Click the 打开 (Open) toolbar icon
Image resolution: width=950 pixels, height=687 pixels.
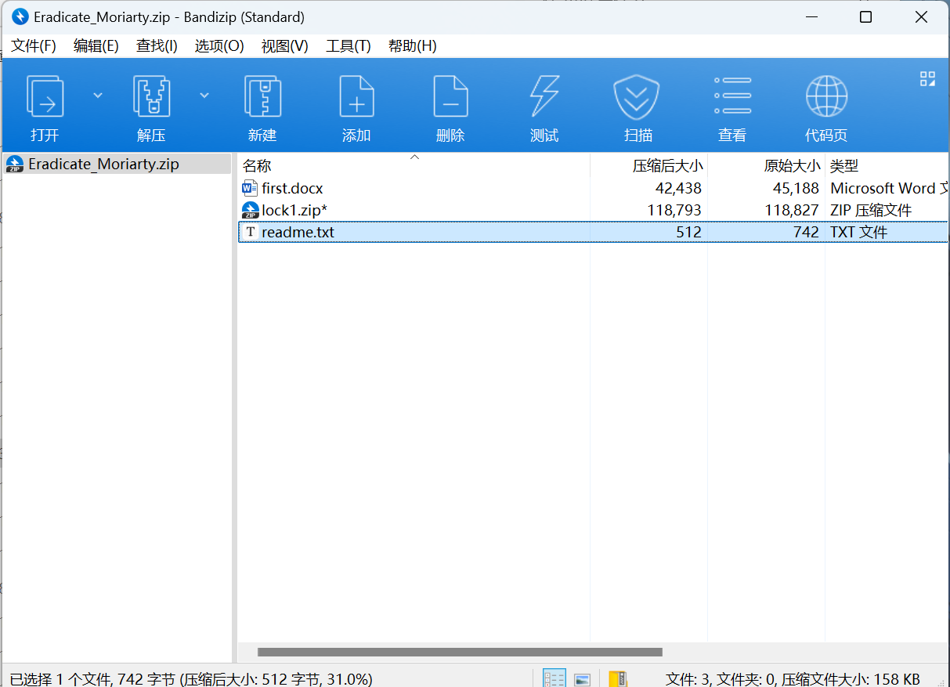coord(45,96)
